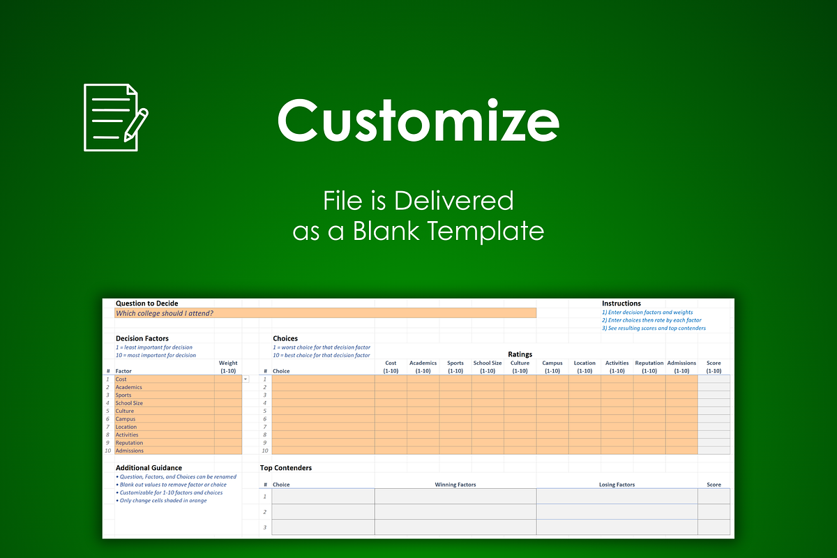Select the Reputation factor cell

pos(165,443)
